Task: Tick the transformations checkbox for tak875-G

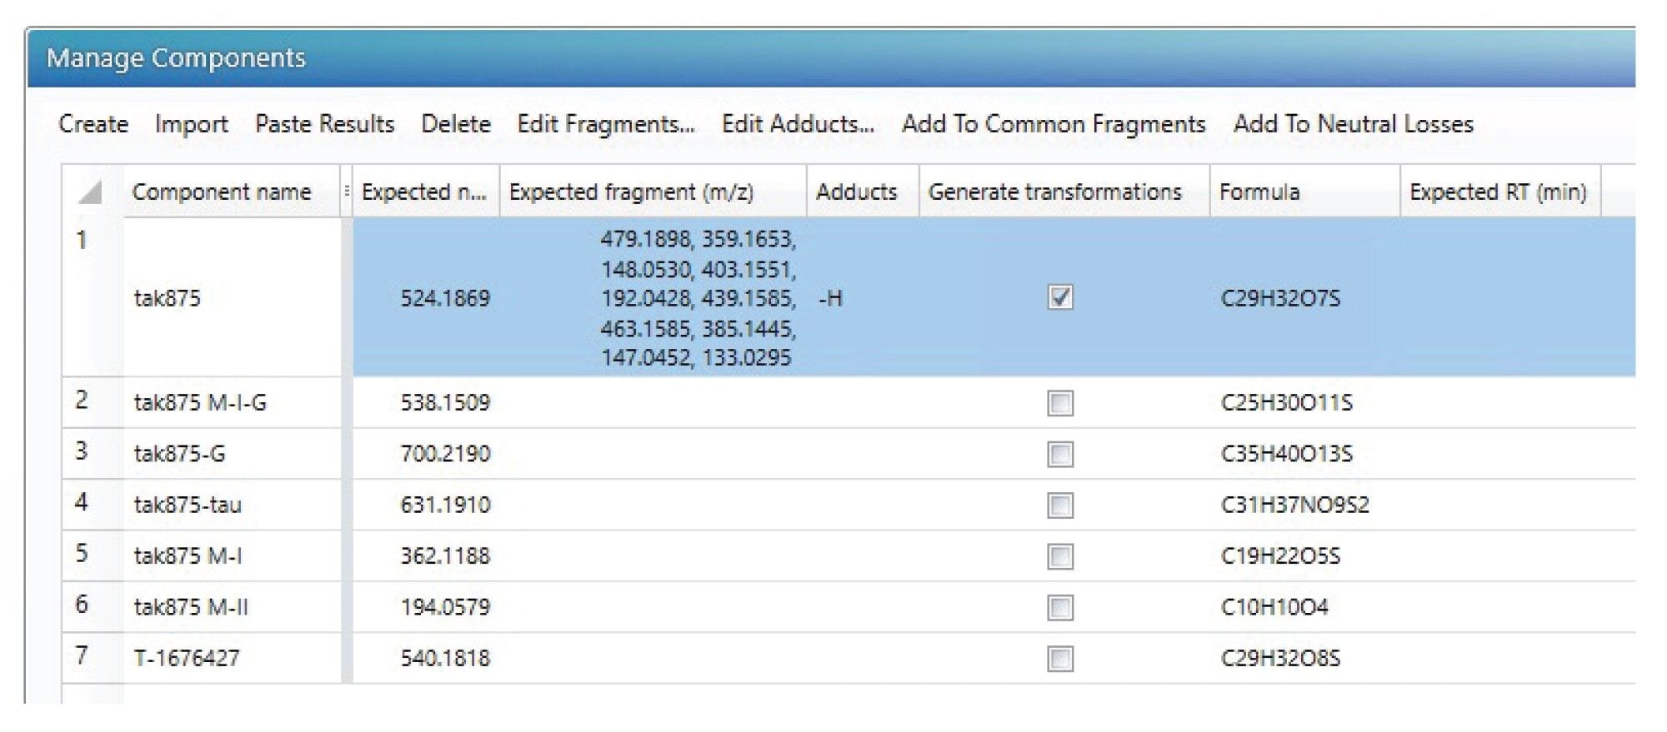Action: (1059, 454)
